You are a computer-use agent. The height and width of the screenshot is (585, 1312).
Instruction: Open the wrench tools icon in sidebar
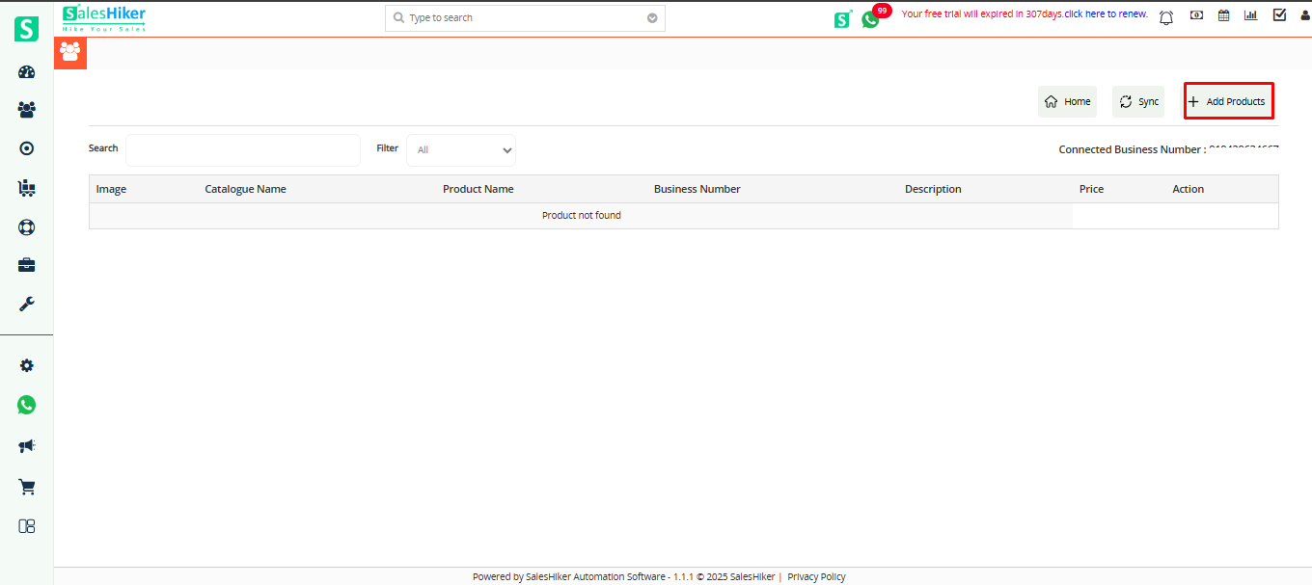[x=26, y=304]
